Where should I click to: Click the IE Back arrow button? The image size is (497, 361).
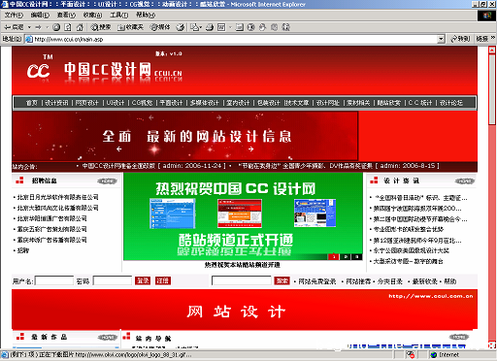click(x=13, y=27)
